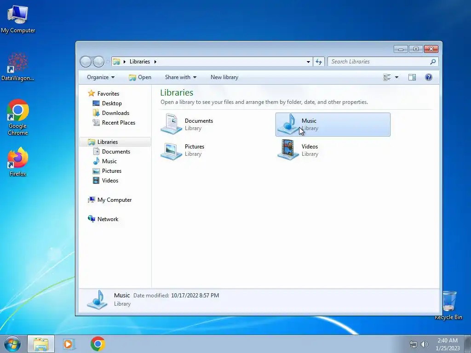Click the New library button
Viewport: 471px width, 353px height.
coord(224,77)
